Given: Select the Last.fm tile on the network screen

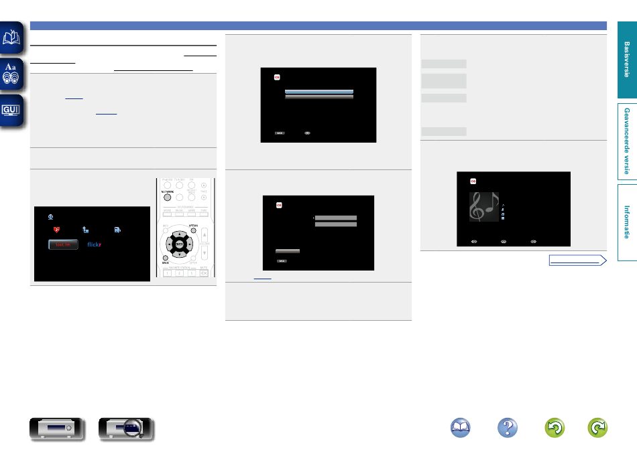Looking at the screenshot, I should pyautogui.click(x=62, y=244).
